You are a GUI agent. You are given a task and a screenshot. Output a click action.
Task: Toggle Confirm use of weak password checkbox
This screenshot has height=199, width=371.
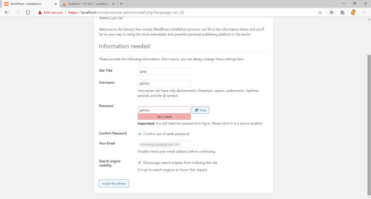click(139, 134)
